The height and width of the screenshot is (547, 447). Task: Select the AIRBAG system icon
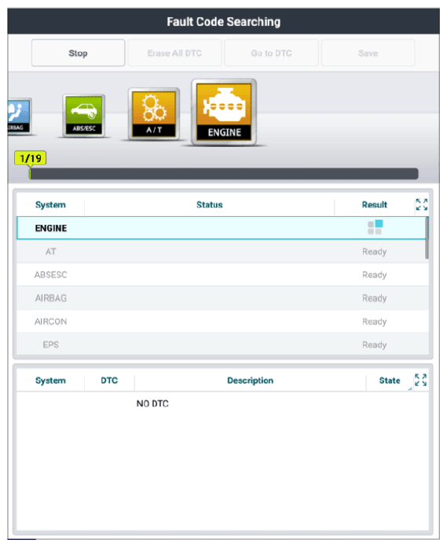click(19, 116)
